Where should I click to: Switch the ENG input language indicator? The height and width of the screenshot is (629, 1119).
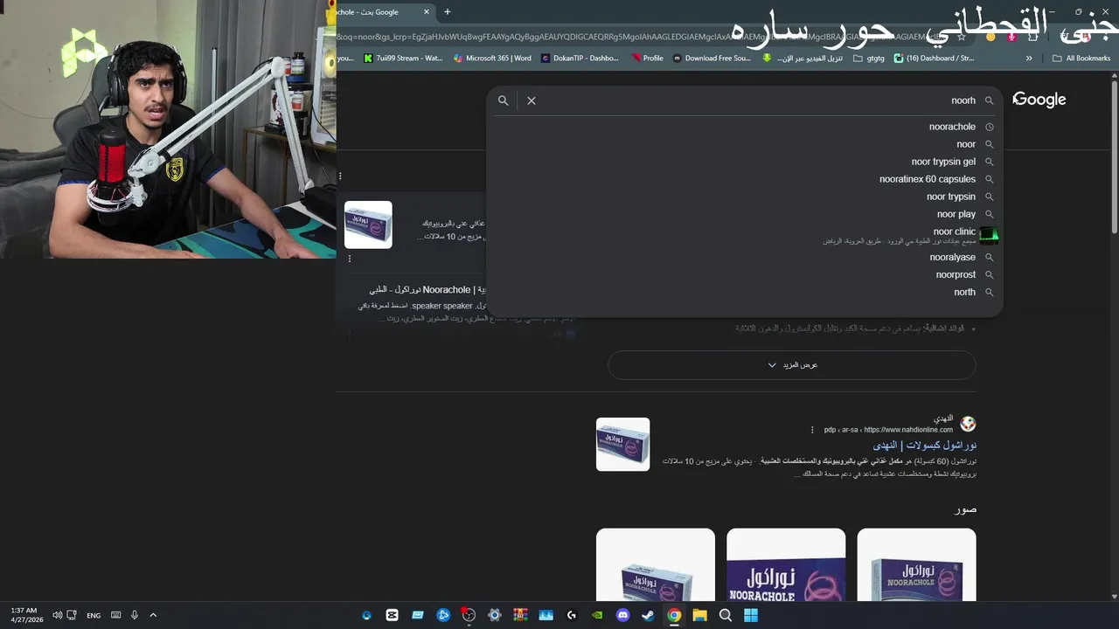94,615
